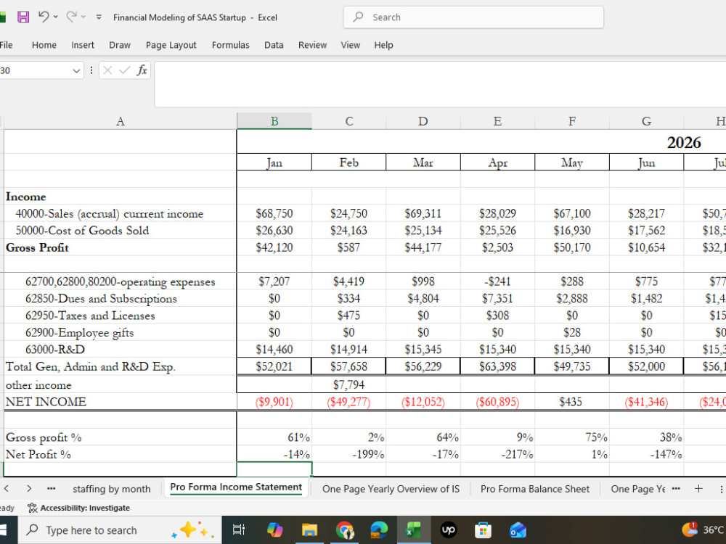Click the 2026 year heading cell
This screenshot has width=726, height=544.
(684, 142)
